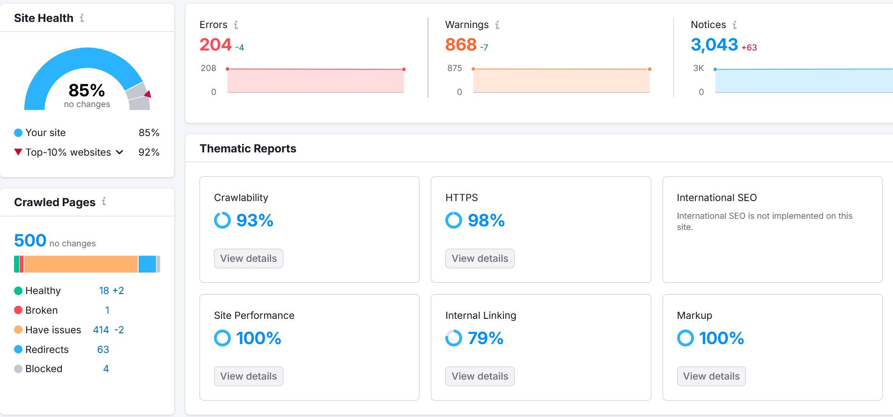This screenshot has width=893, height=417.
Task: Open Have issues pages count 414
Action: [x=101, y=330]
